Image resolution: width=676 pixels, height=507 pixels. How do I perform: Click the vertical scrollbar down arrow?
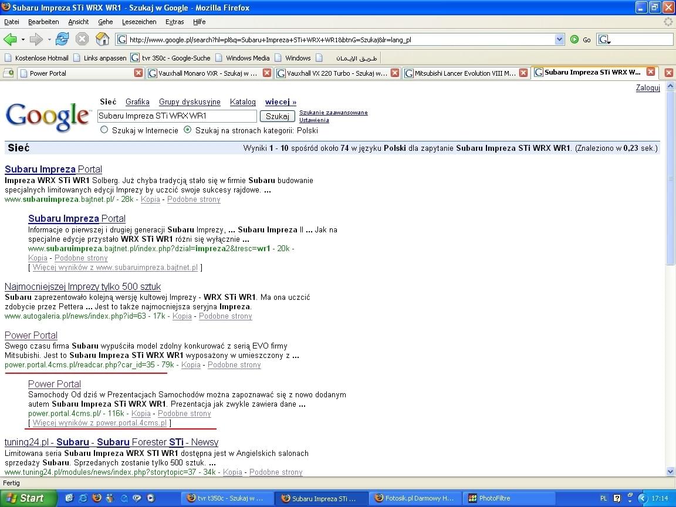click(670, 471)
